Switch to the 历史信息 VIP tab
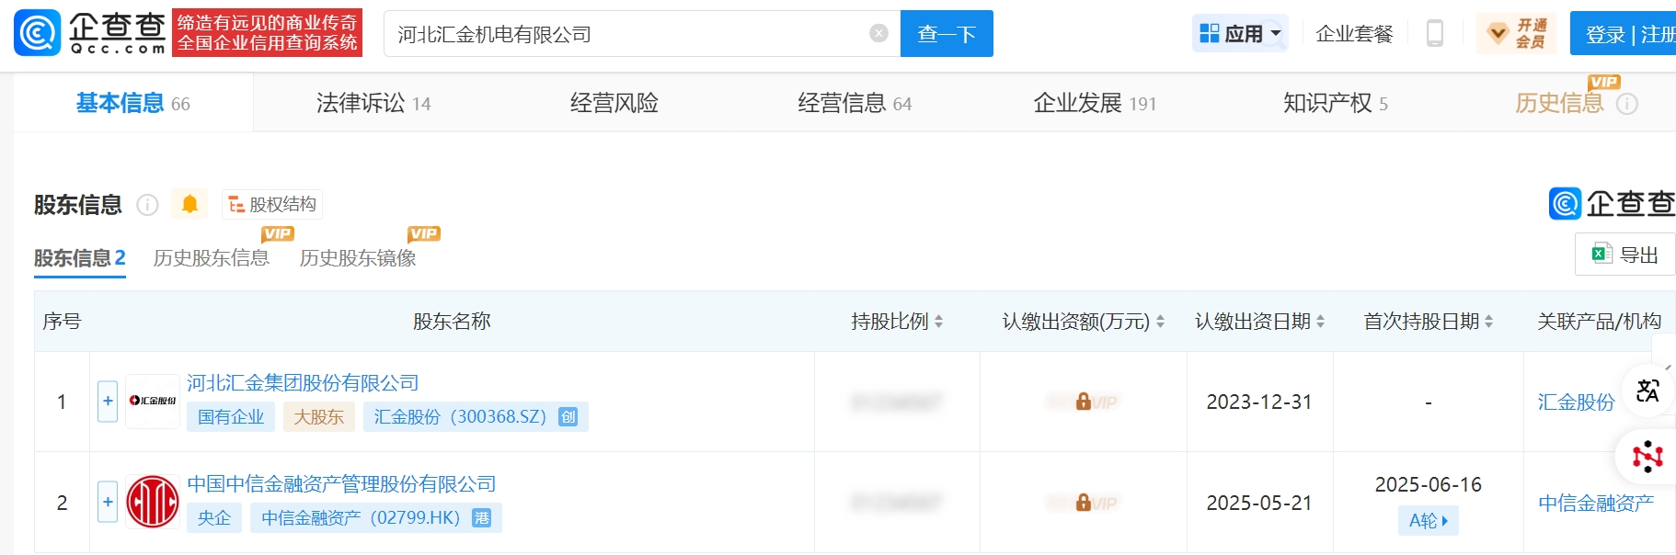Screen dimensions: 1676x555 [1560, 103]
